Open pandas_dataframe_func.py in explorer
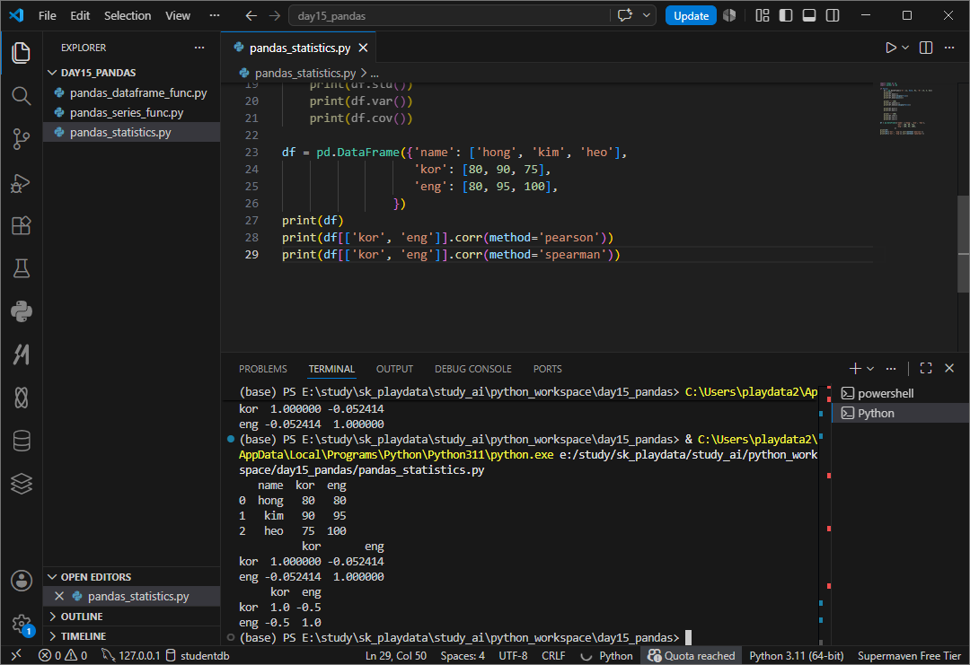The height and width of the screenshot is (665, 970). 132,92
